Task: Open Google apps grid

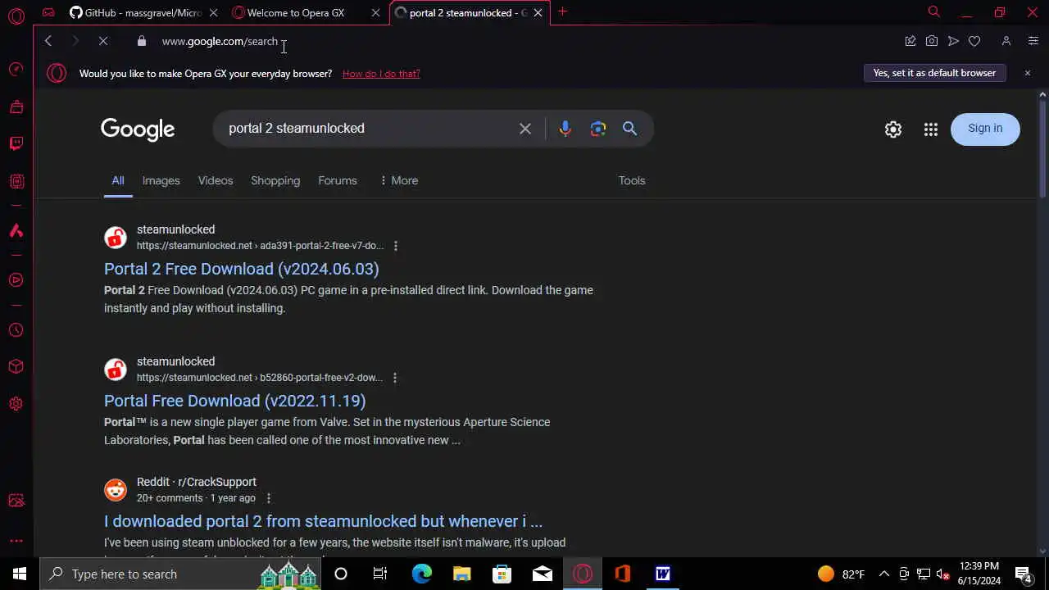Action: pos(931,129)
